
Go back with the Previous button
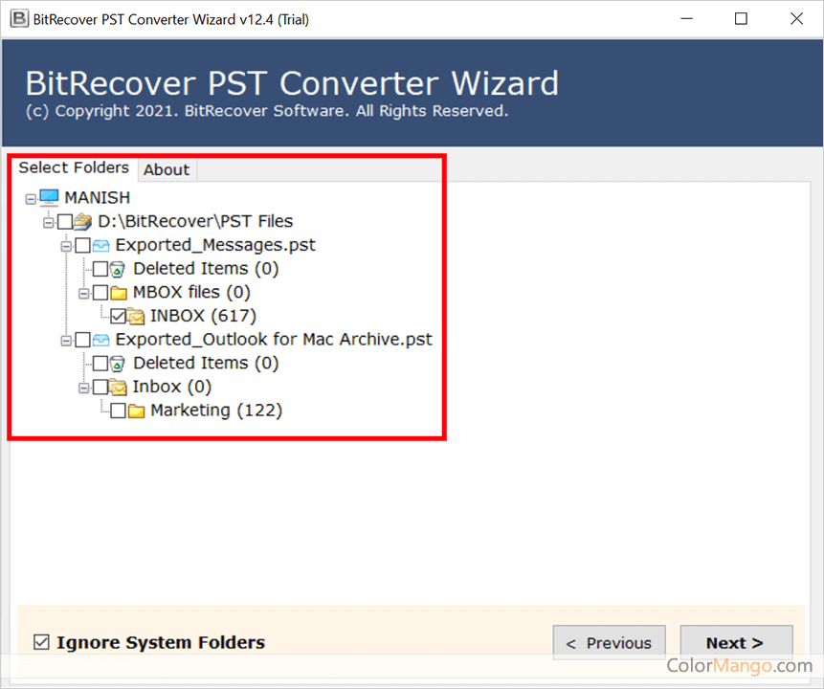(x=609, y=643)
